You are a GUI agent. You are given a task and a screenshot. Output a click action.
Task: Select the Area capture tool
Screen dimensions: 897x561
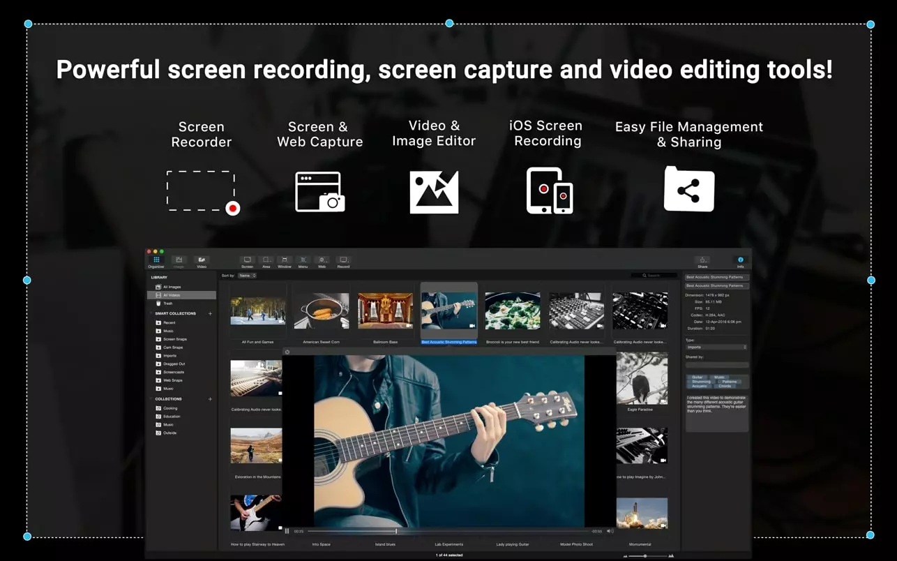[x=266, y=261]
